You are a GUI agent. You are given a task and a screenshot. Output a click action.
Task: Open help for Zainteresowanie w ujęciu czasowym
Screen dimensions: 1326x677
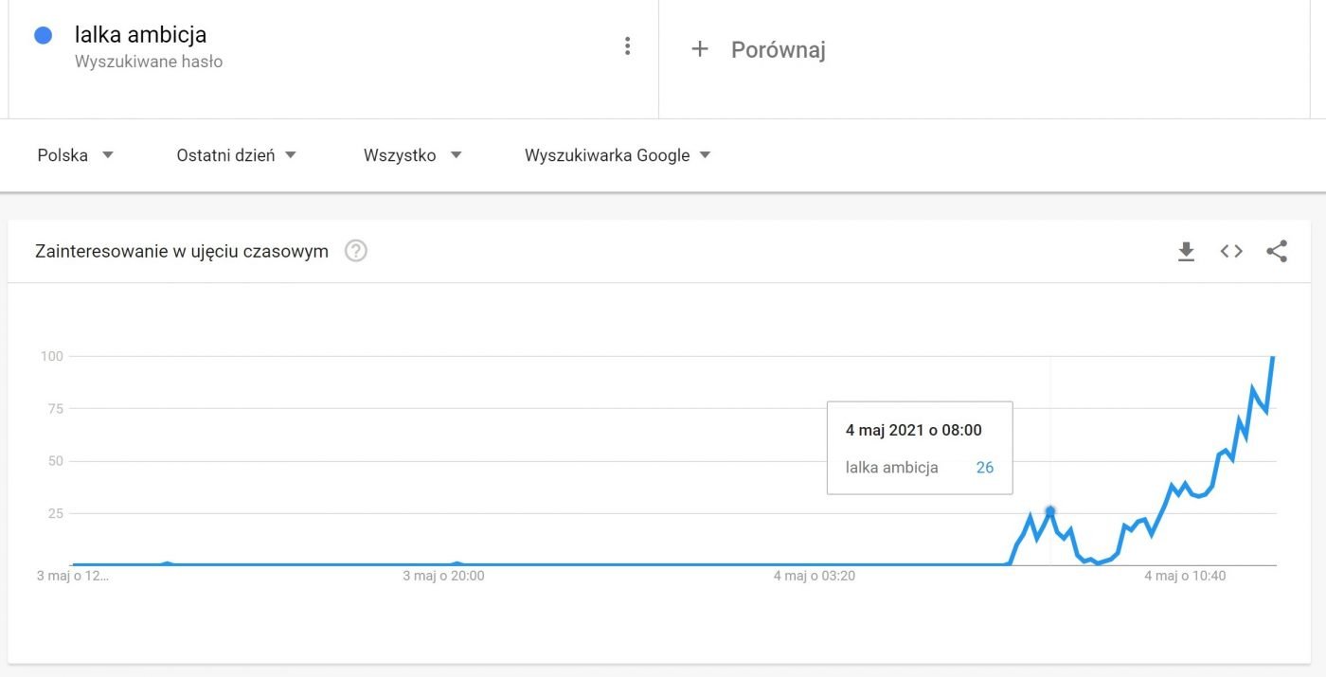click(356, 252)
